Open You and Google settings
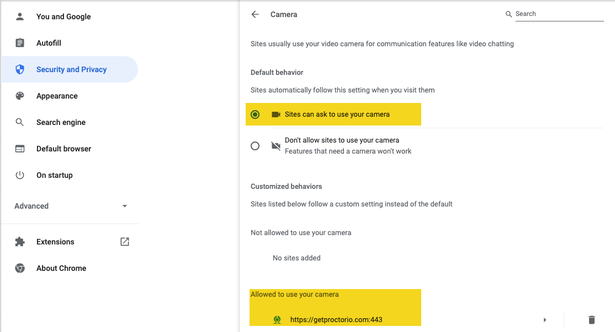This screenshot has width=615, height=332. (x=63, y=17)
